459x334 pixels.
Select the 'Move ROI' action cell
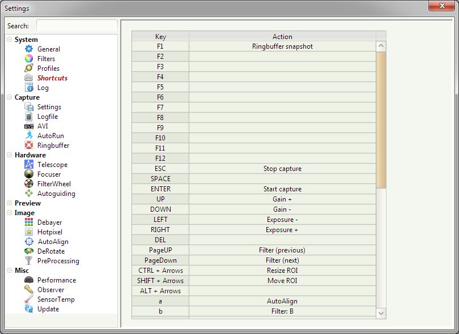click(x=283, y=280)
